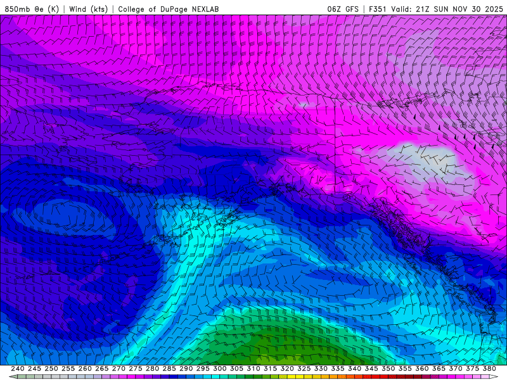Click the '06Z GFS' model run label

click(x=343, y=9)
